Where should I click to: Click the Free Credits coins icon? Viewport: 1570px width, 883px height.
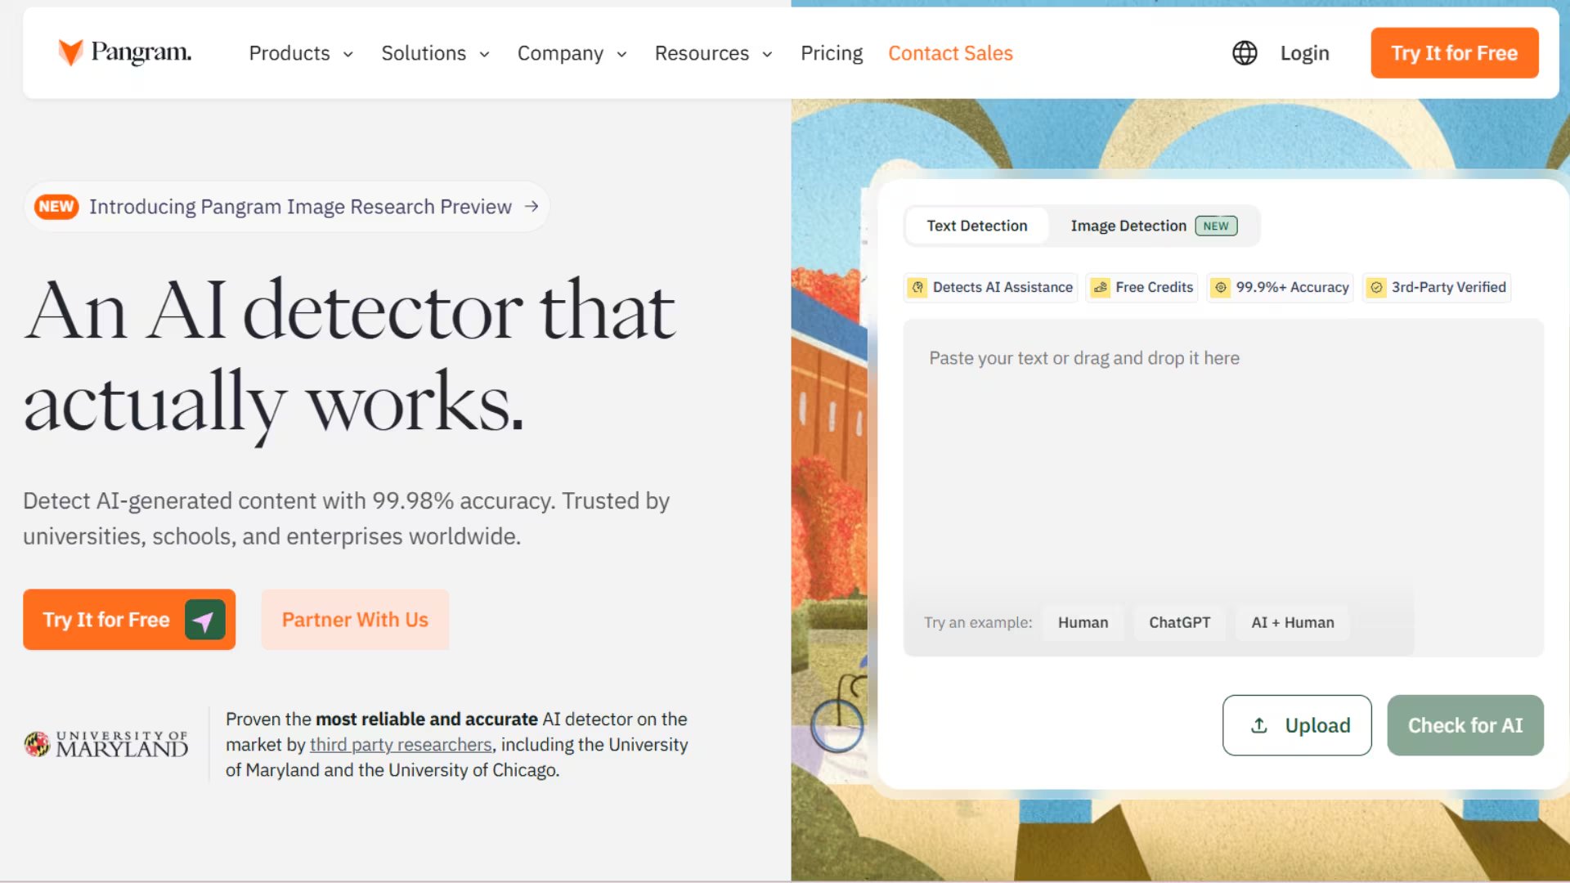click(1101, 287)
